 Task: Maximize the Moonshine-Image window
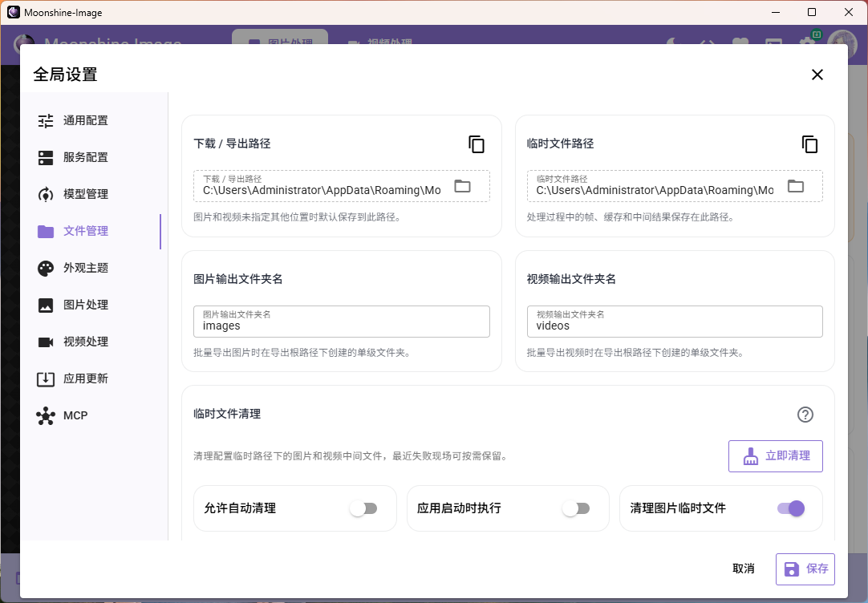[x=812, y=12]
